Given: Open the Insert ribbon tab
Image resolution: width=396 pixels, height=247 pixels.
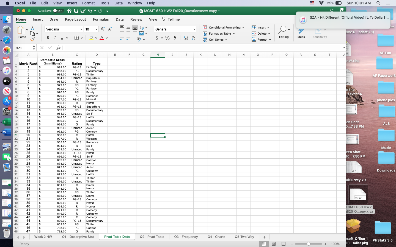Looking at the screenshot, I should coord(38,19).
